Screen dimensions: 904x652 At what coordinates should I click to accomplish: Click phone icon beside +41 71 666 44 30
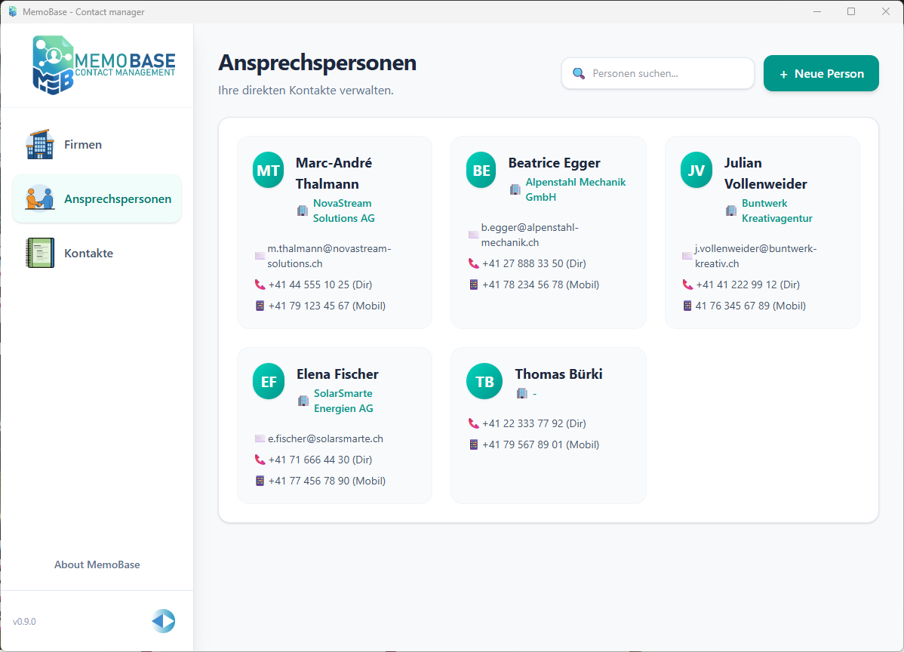(260, 460)
